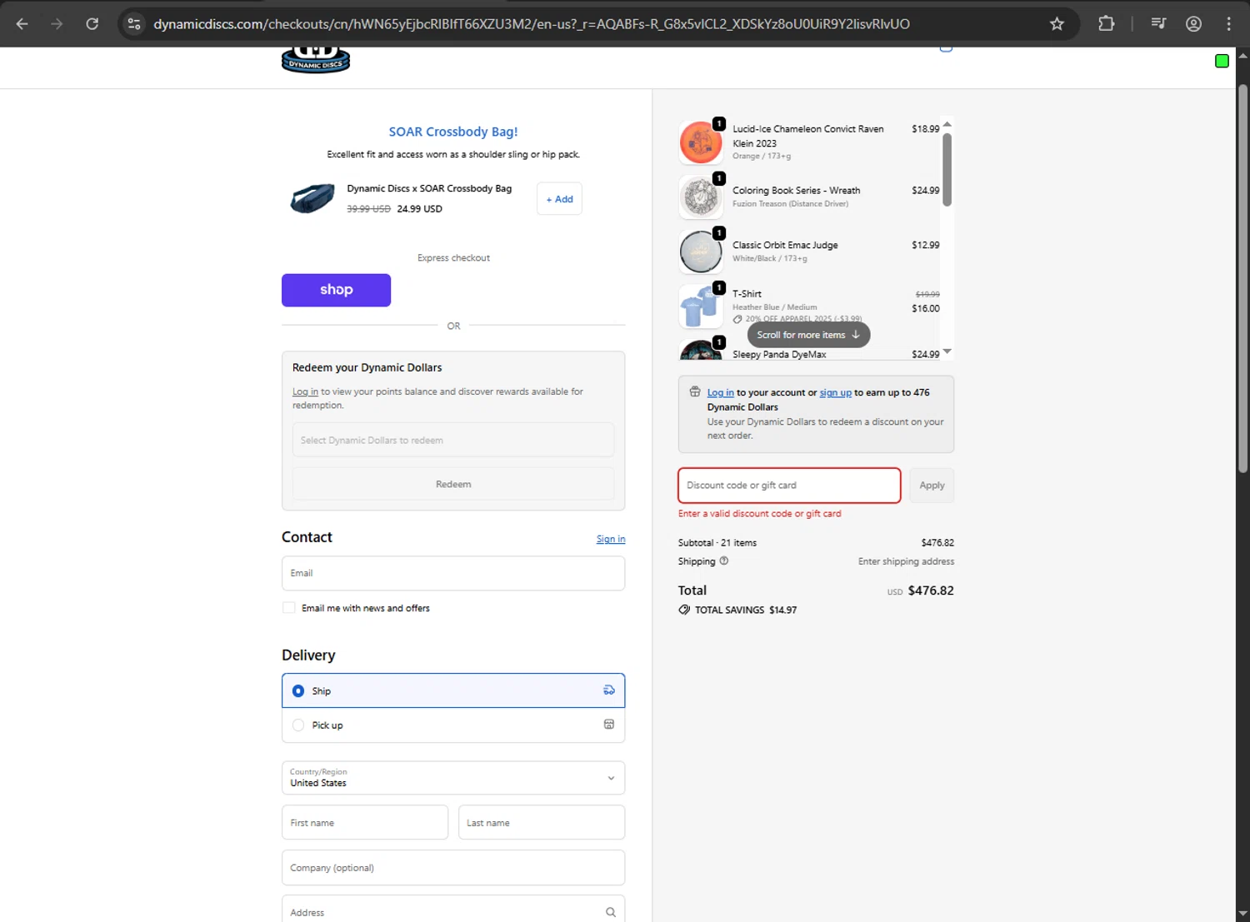Click the shipping info question mark icon
The height and width of the screenshot is (922, 1250).
723,561
